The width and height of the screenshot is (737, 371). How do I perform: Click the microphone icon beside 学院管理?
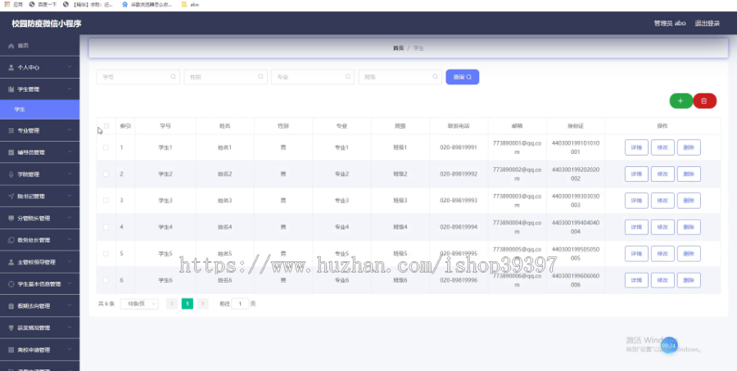tap(11, 174)
